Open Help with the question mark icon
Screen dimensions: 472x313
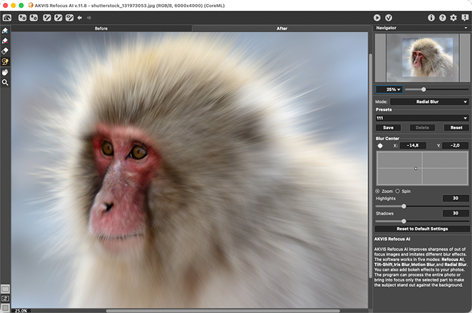[442, 18]
